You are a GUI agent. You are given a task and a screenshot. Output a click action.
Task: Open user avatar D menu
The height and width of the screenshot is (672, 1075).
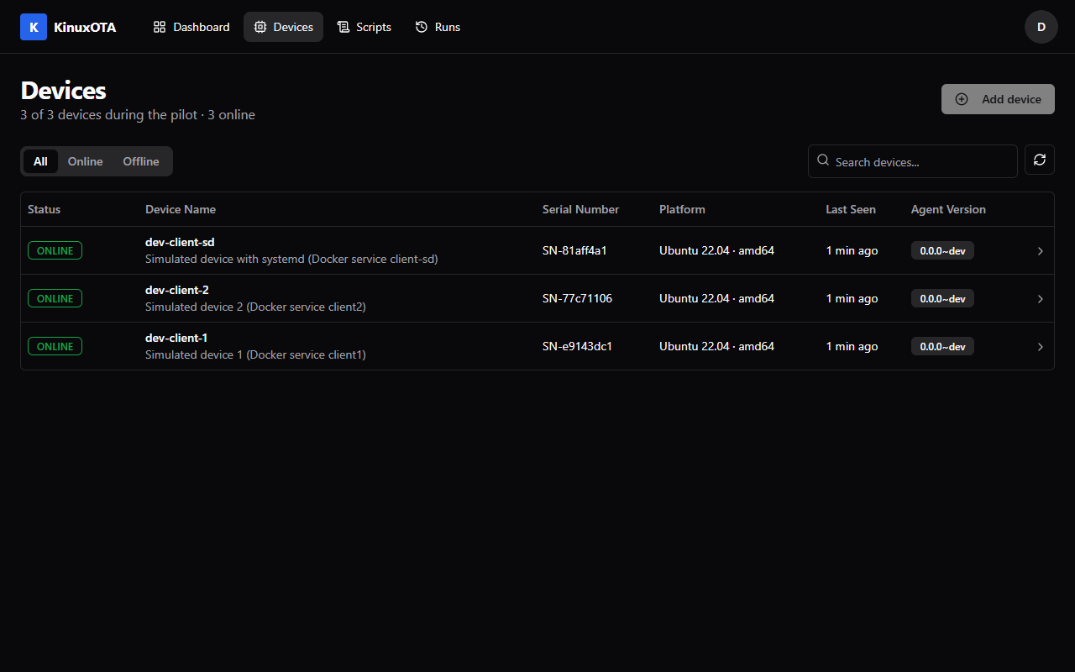point(1041,27)
